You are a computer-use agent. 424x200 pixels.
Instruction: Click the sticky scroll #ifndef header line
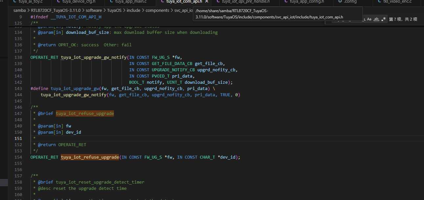tap(66, 17)
